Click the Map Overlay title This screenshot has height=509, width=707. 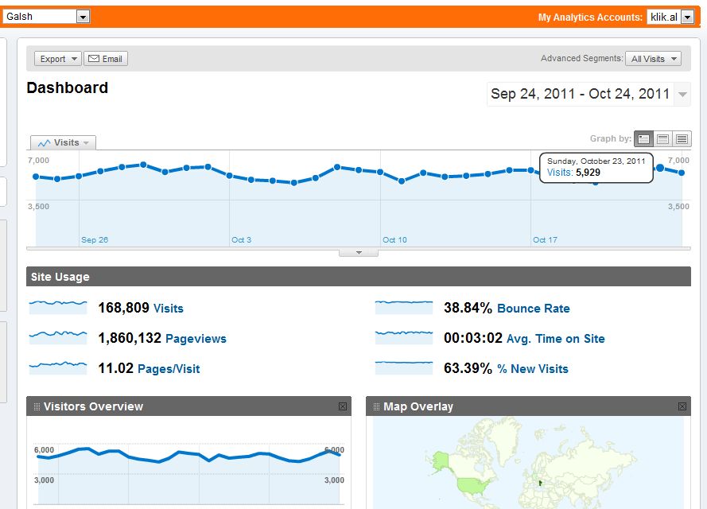pyautogui.click(x=418, y=406)
